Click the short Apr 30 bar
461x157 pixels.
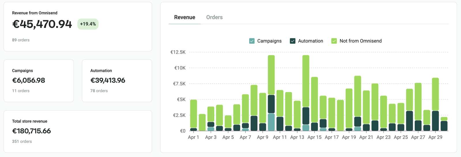(x=444, y=124)
